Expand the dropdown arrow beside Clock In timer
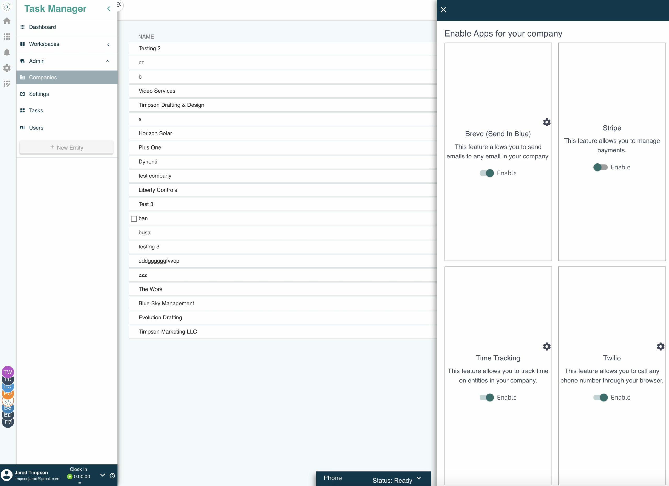 click(103, 475)
